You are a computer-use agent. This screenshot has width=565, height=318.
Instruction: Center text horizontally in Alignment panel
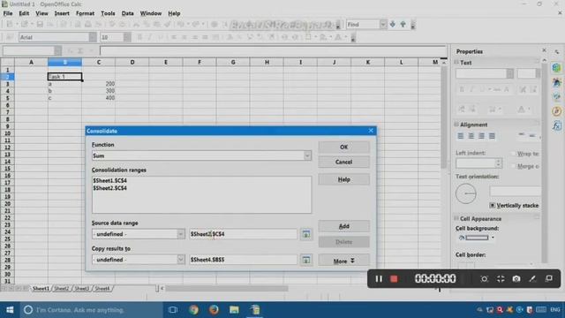point(471,136)
